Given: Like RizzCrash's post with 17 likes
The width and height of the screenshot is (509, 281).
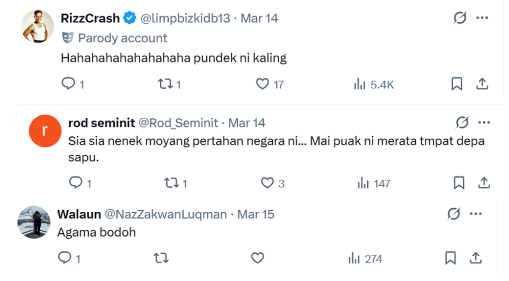Looking at the screenshot, I should 262,84.
